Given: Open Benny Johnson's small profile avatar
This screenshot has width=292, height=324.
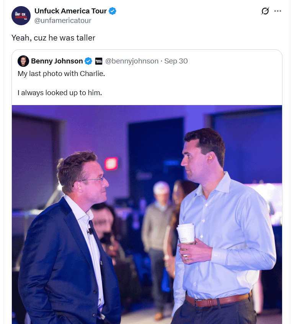Looking at the screenshot, I should (23, 61).
